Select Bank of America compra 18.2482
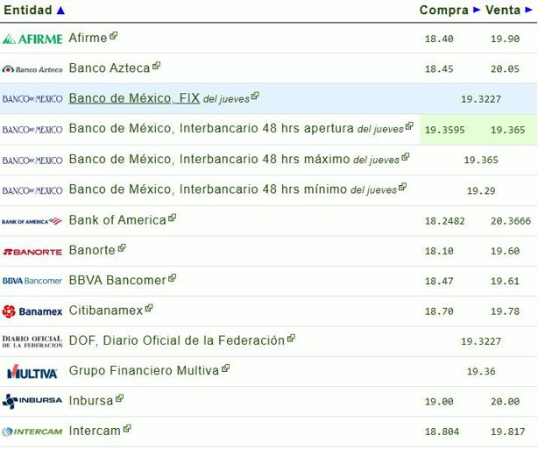Screen dimensions: 538x450 [x=445, y=221]
